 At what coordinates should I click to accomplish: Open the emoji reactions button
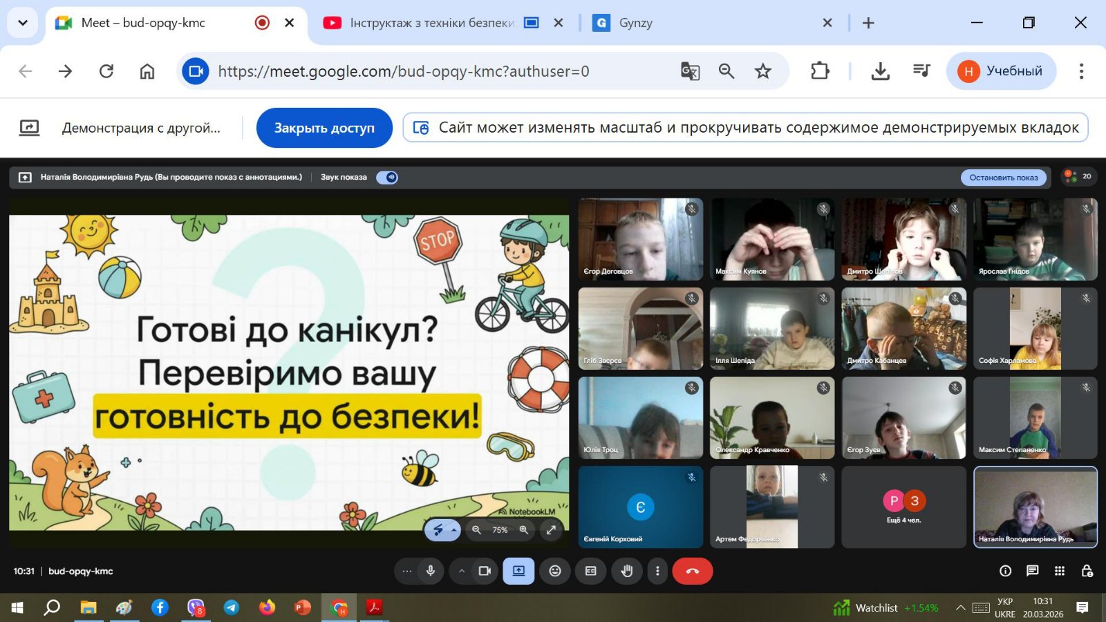point(555,571)
